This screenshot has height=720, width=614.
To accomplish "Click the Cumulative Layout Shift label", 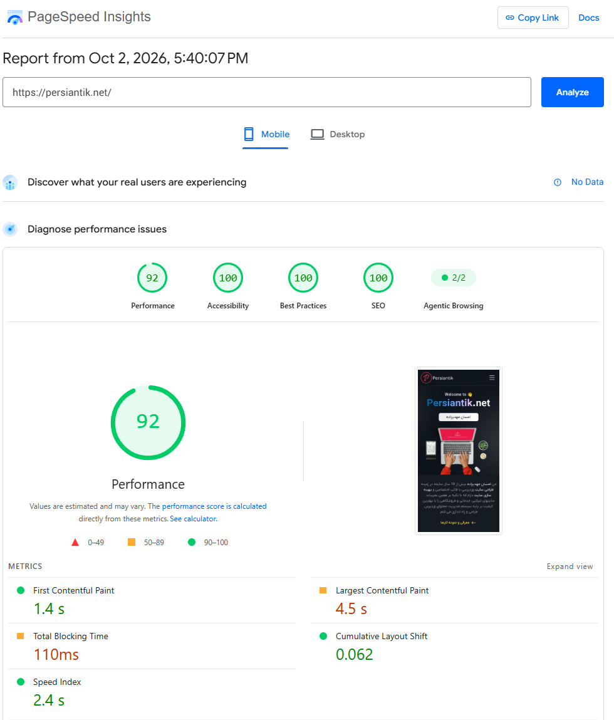I will (382, 636).
